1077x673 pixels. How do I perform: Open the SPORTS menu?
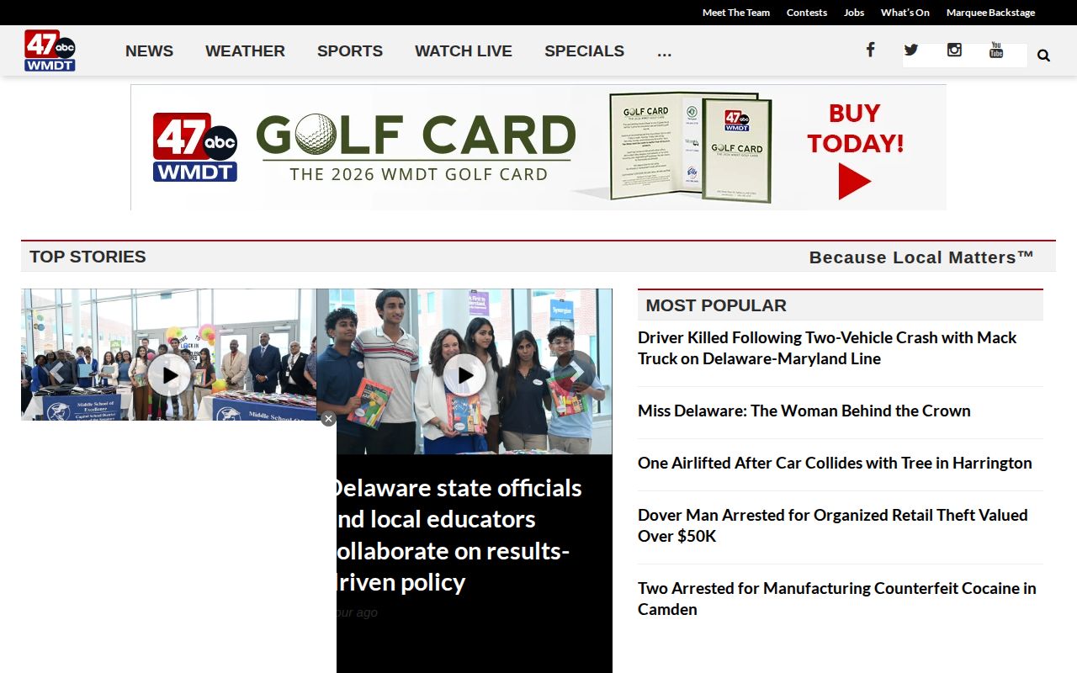point(350,50)
